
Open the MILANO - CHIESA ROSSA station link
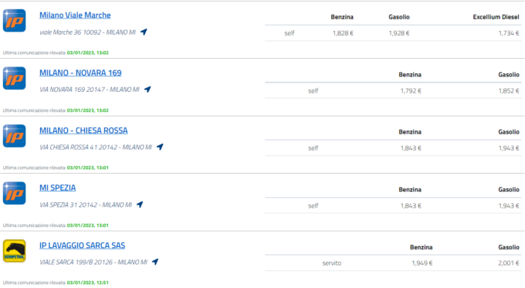[83, 130]
